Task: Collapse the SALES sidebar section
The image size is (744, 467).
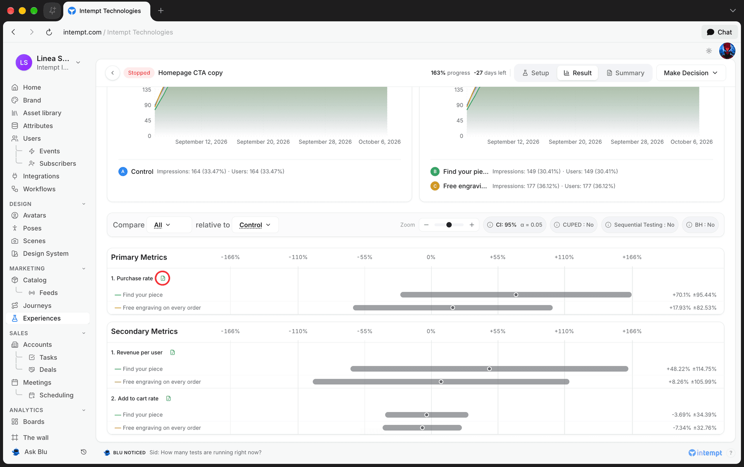Action: tap(84, 333)
